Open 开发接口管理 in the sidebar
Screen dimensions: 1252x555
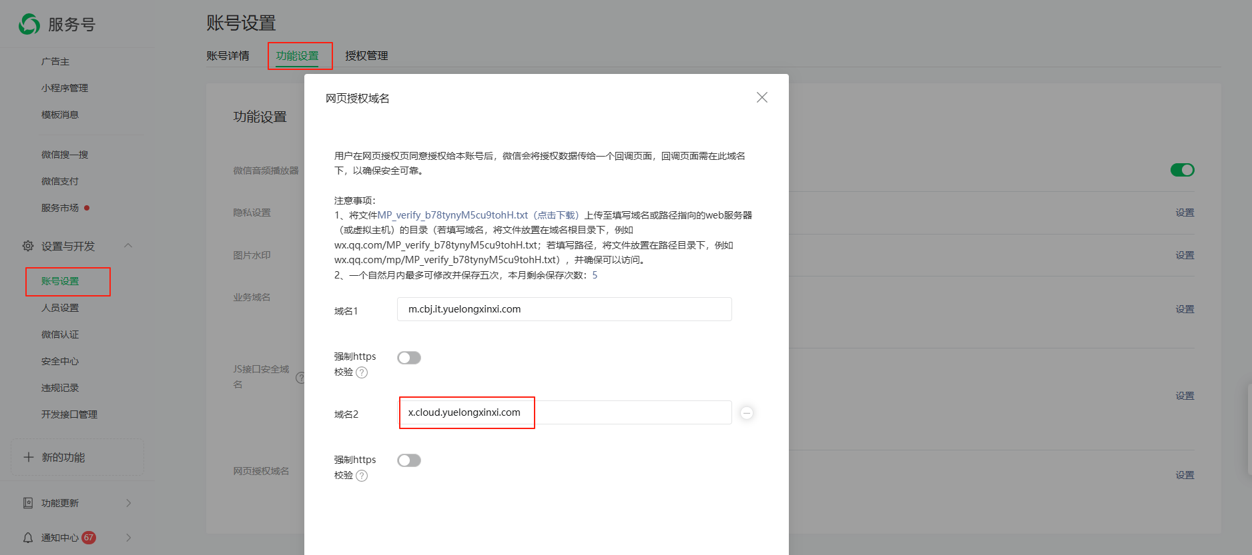click(69, 414)
